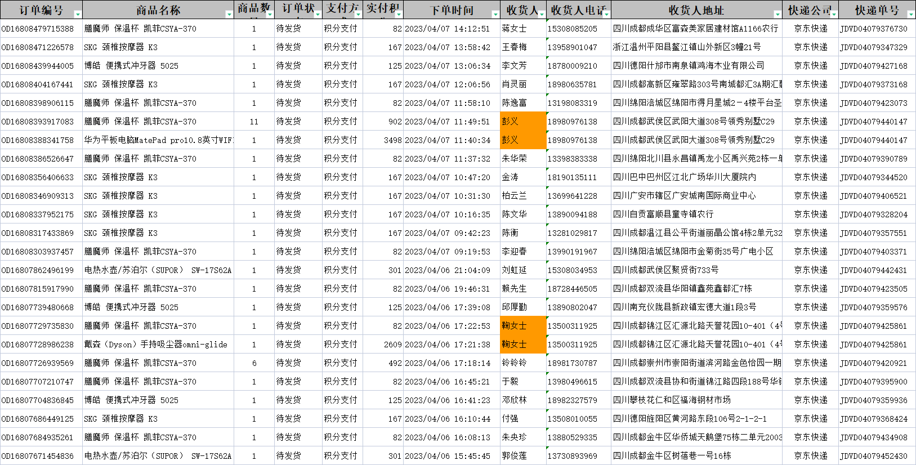
Task: Open the 收货人电话 column filter dropdown
Action: 606,14
